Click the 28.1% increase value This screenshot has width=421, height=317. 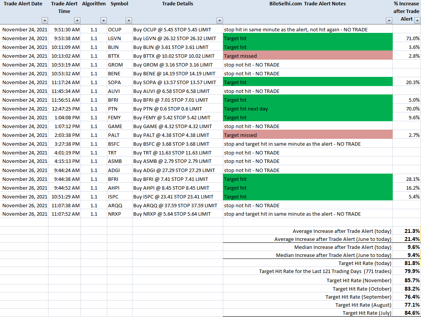coord(413,179)
